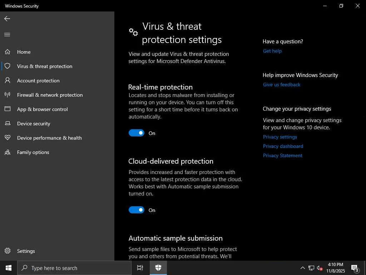Expand the hamburger navigation menu
This screenshot has height=275, width=366.
pos(7,35)
